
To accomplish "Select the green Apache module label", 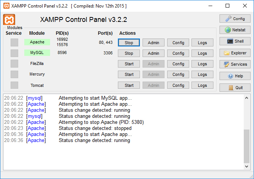I will pos(37,42).
